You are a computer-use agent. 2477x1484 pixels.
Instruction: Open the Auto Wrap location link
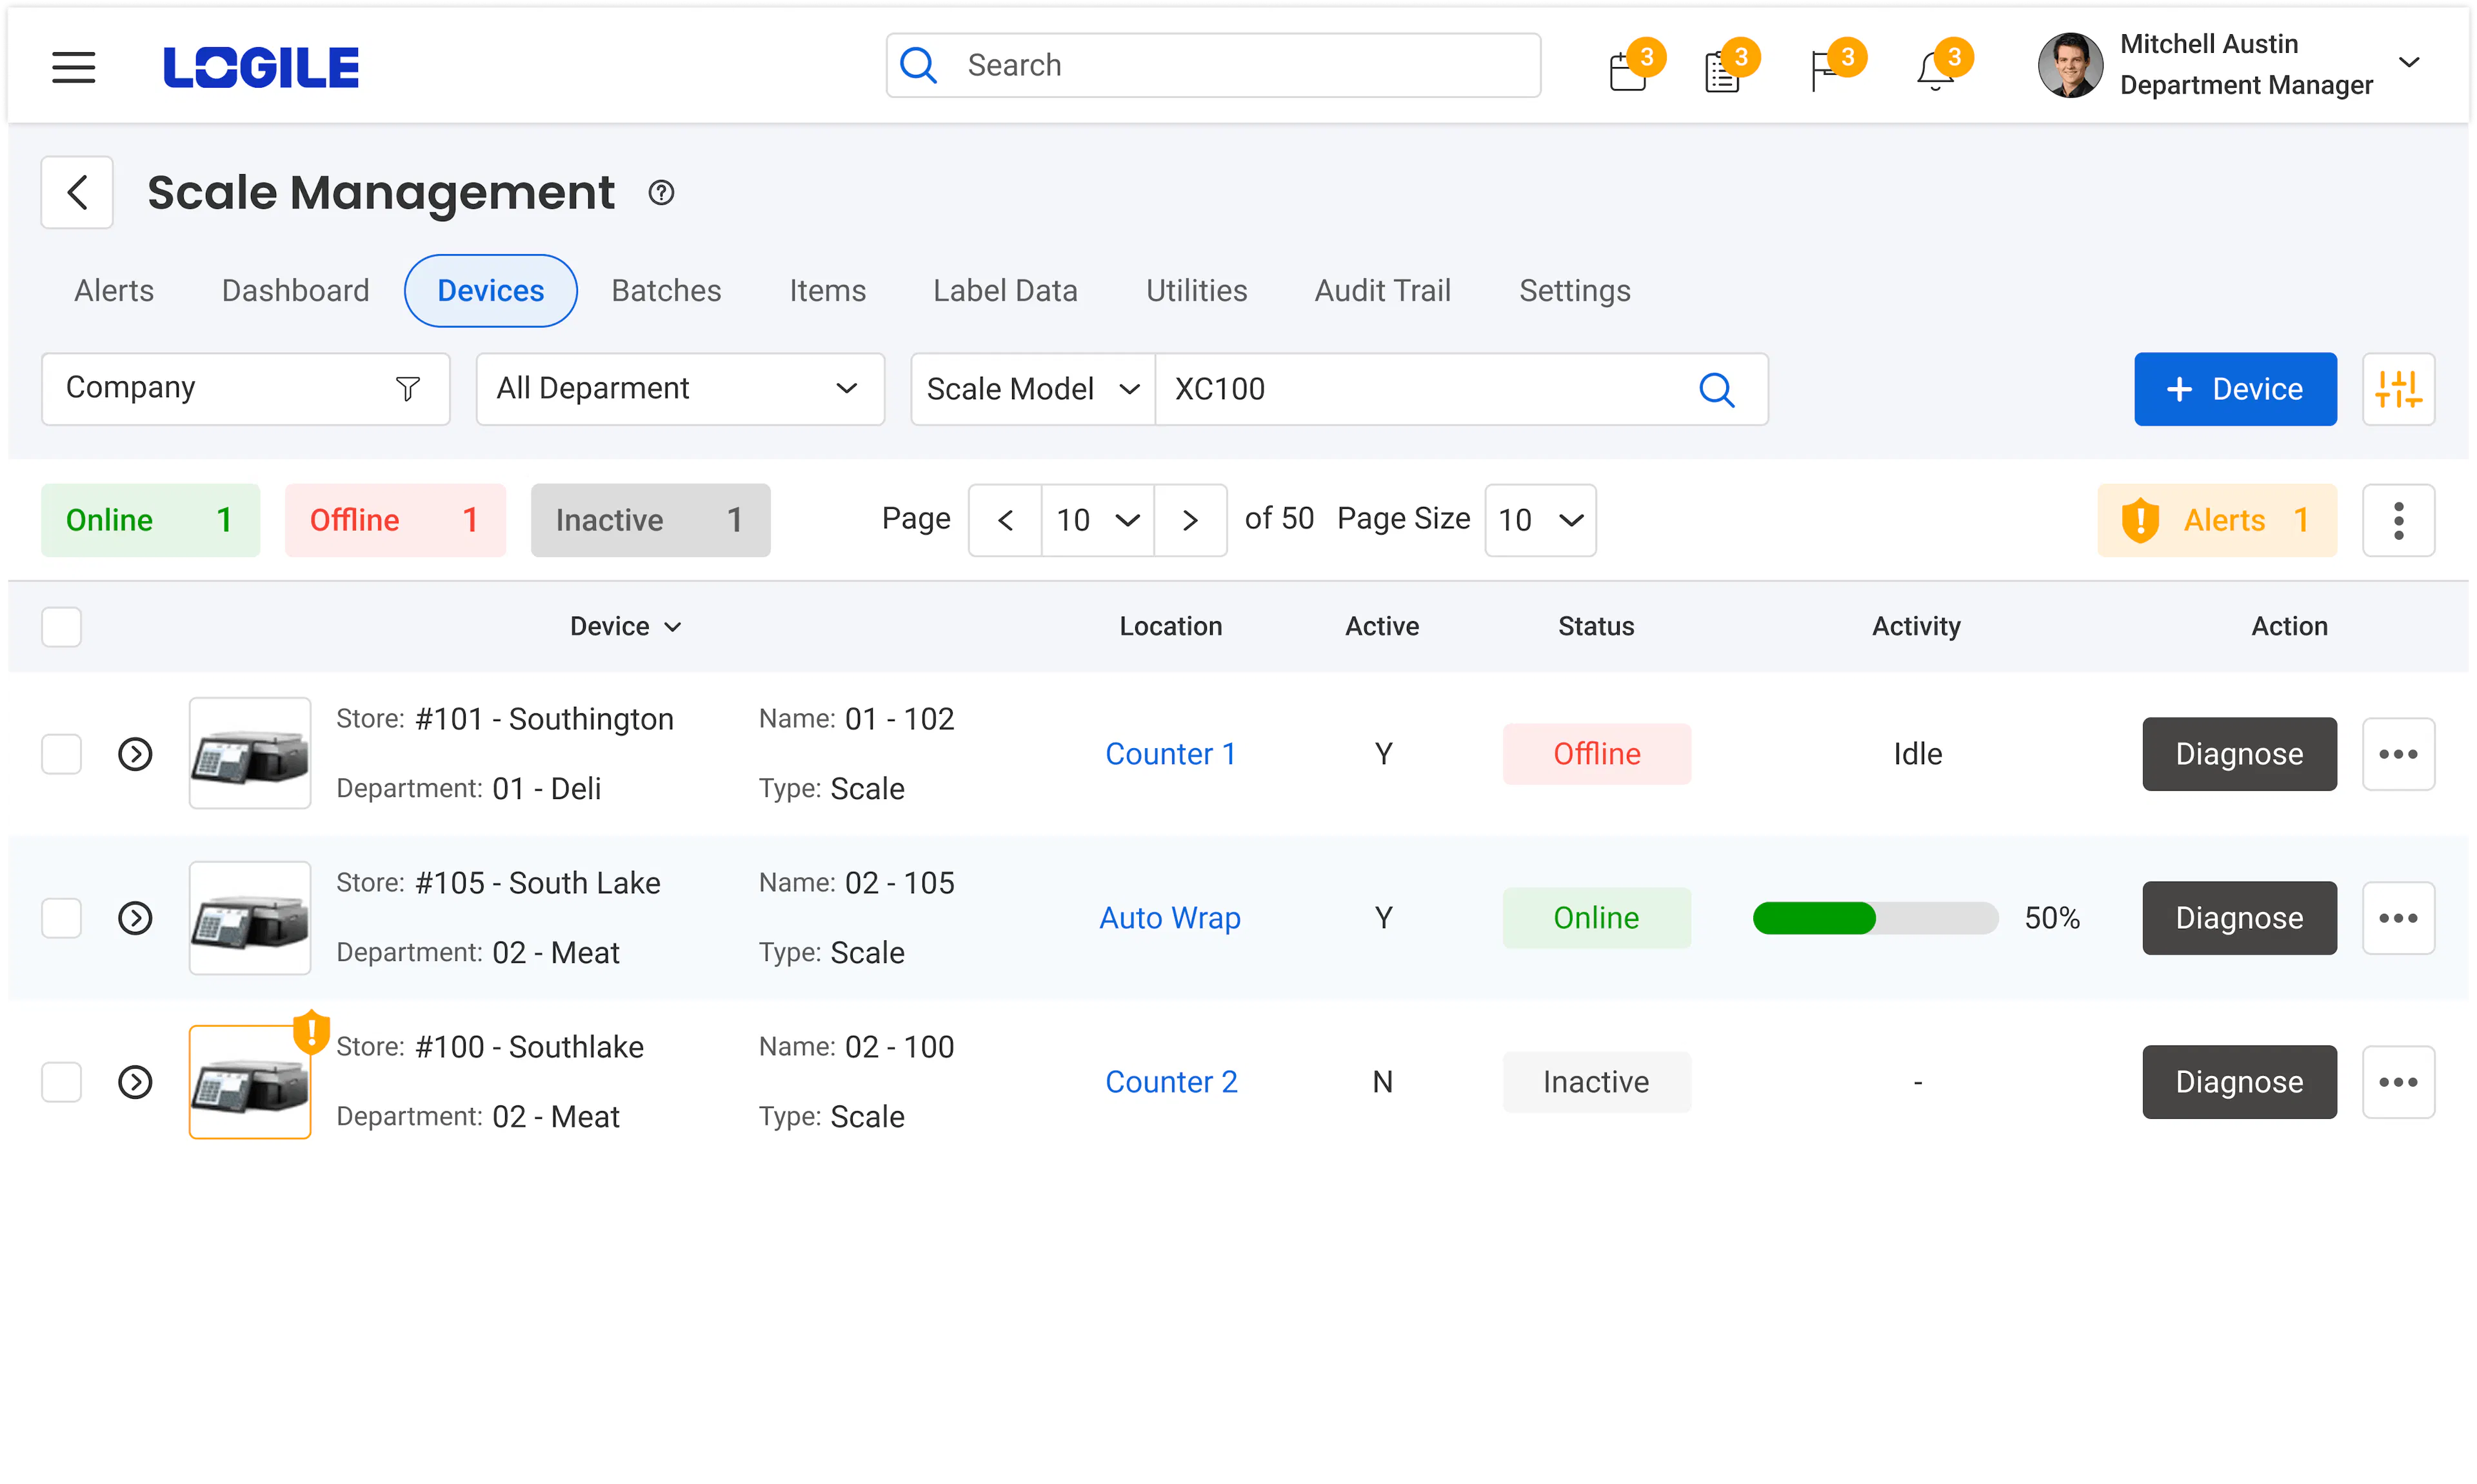tap(1170, 917)
